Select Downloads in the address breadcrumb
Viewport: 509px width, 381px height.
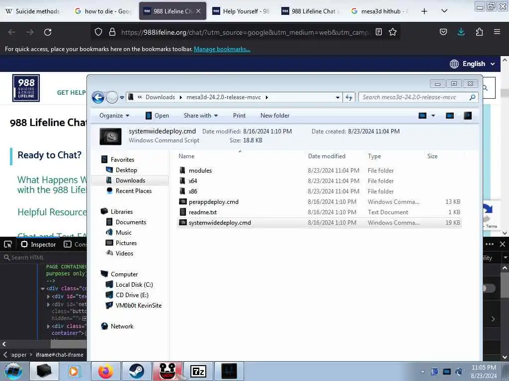pos(160,97)
